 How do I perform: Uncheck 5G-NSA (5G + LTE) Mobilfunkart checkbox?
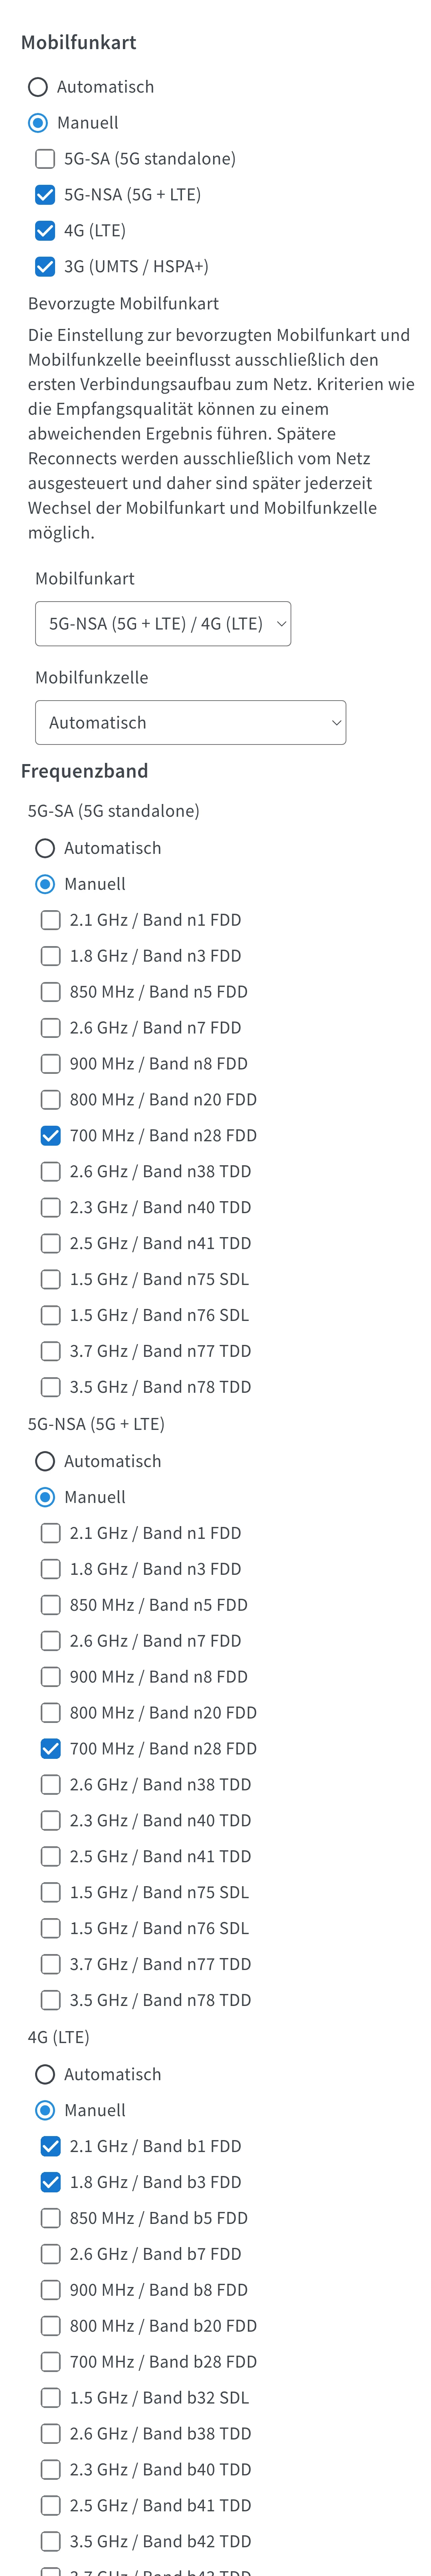click(45, 195)
